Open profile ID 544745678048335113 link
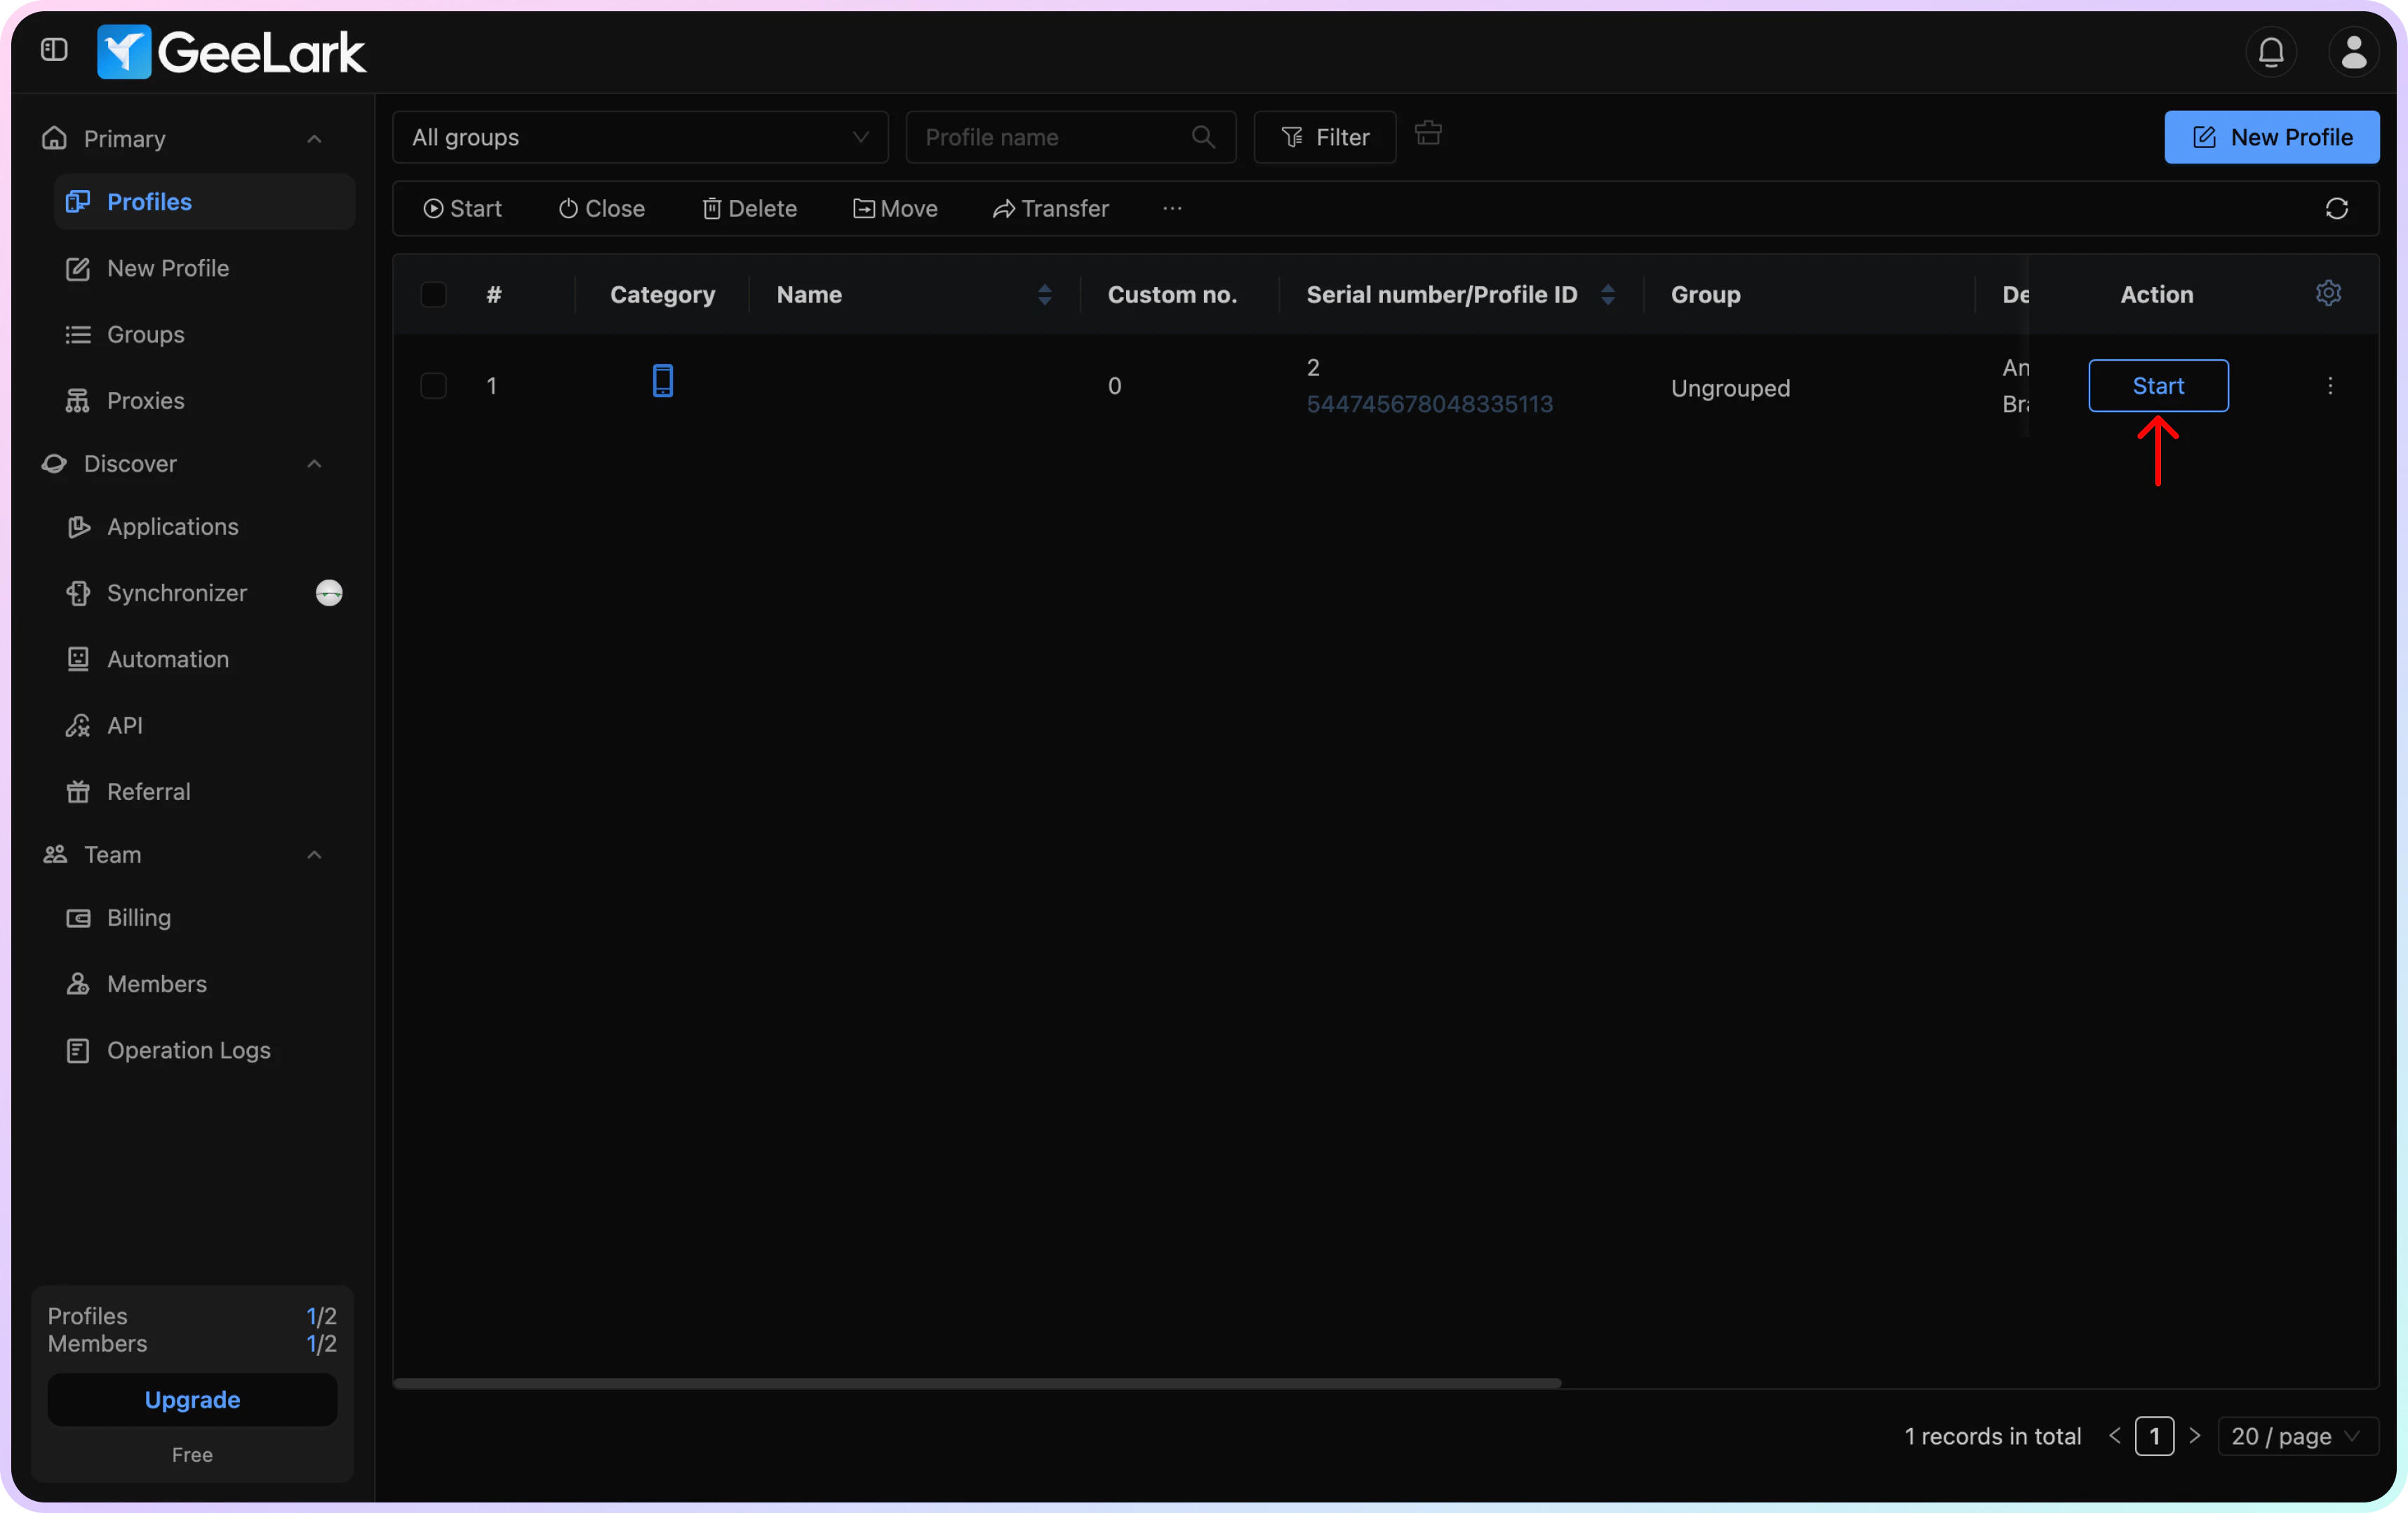Screen dimensions: 2408x1513 1429,404
